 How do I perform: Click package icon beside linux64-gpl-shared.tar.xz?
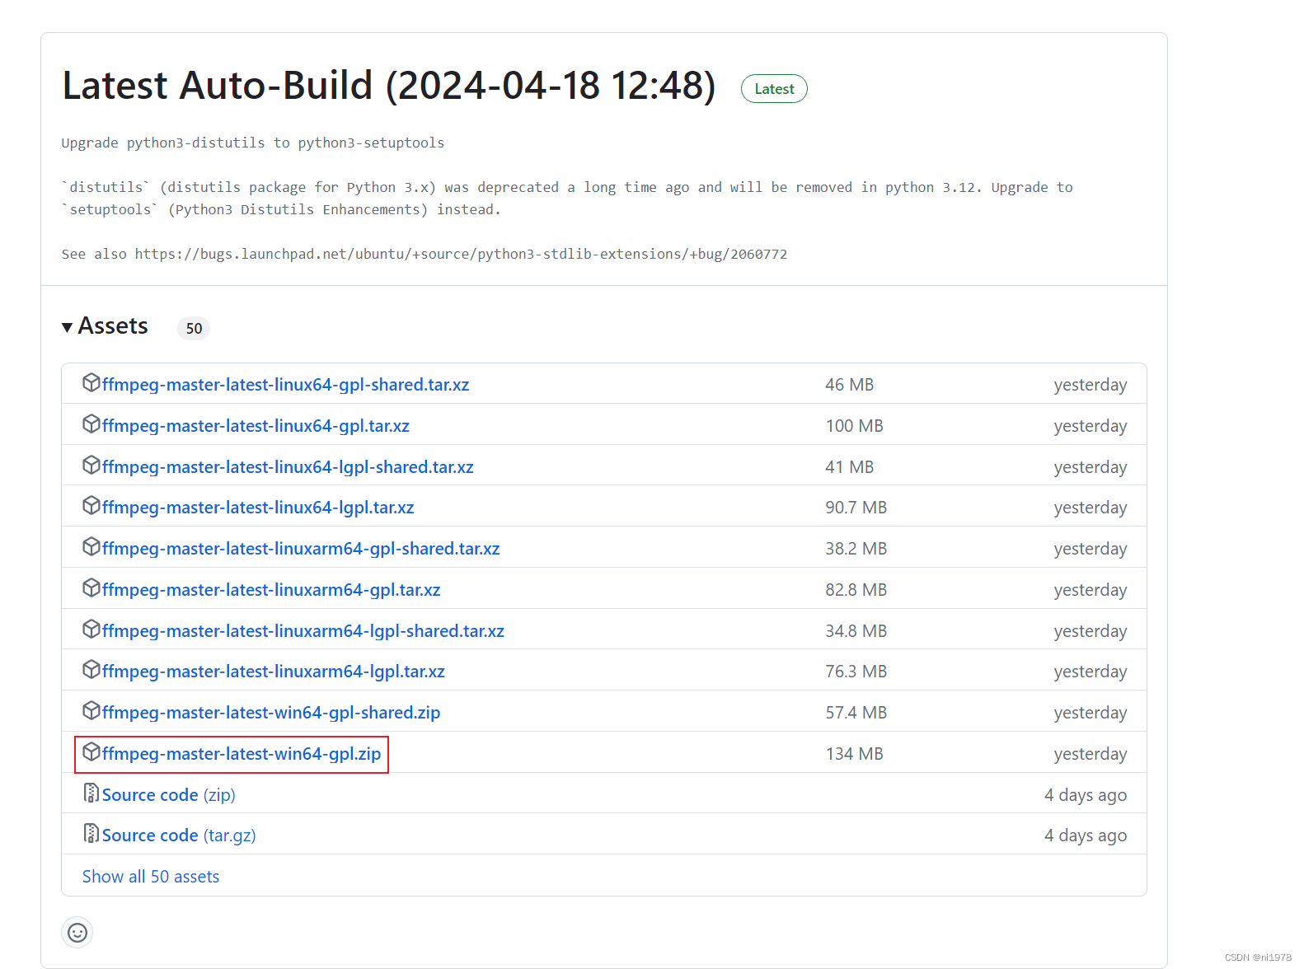(x=91, y=383)
